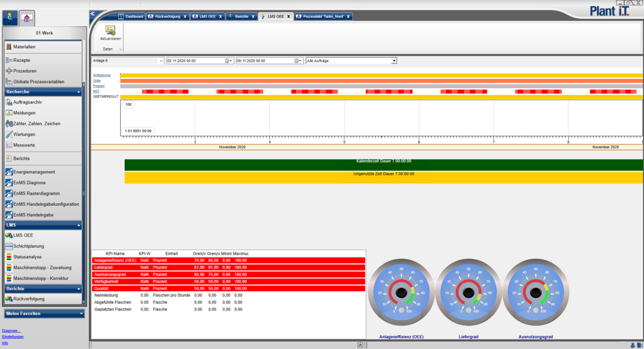This screenshot has height=349, width=644.
Task: Click the Aktualisieren refresh icon
Action: click(x=110, y=31)
